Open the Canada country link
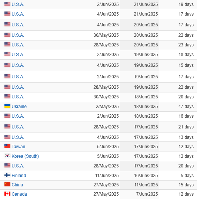197x199 pixels. tap(19, 194)
